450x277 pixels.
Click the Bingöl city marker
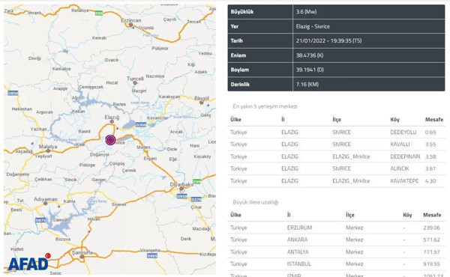click(x=202, y=103)
